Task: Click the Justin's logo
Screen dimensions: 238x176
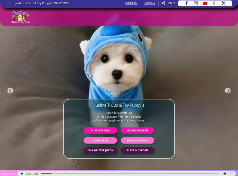Action: 20,16
